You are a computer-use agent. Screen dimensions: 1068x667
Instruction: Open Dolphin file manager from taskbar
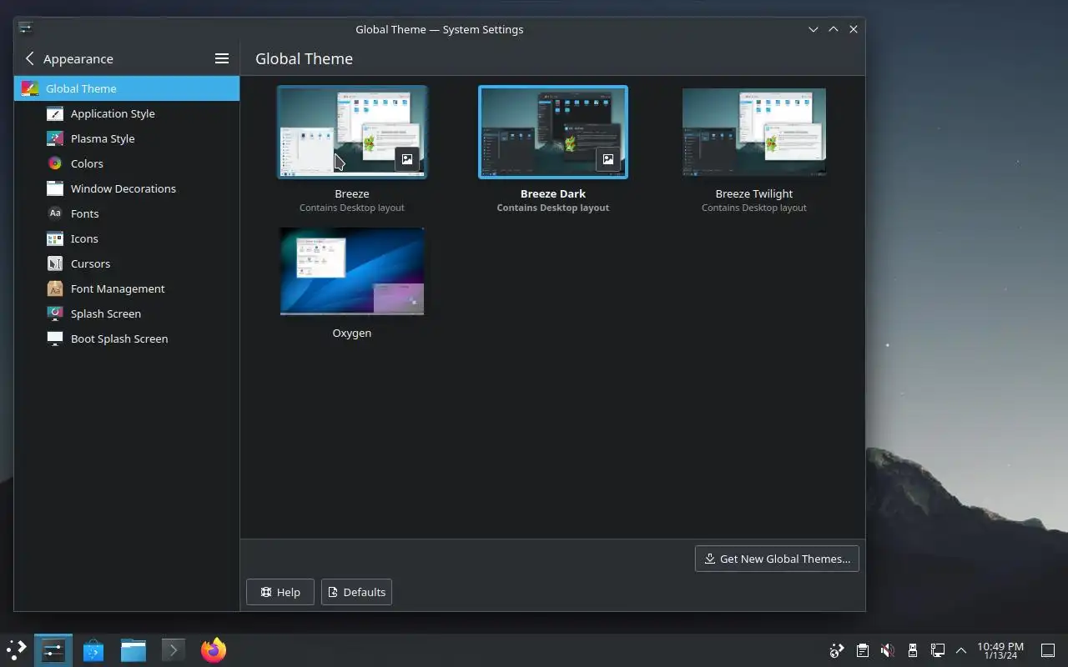[x=133, y=649]
